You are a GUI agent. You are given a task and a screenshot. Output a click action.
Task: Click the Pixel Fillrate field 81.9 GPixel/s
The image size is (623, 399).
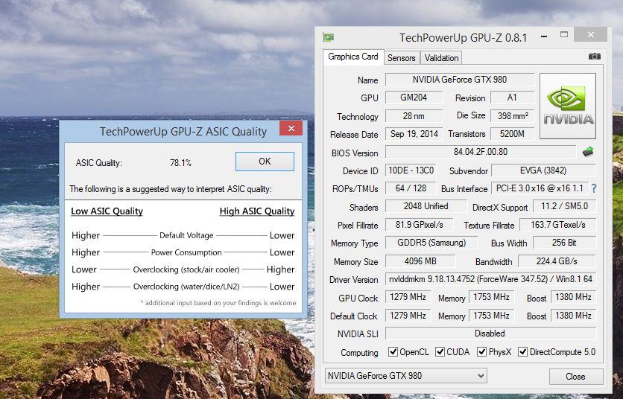pos(419,225)
